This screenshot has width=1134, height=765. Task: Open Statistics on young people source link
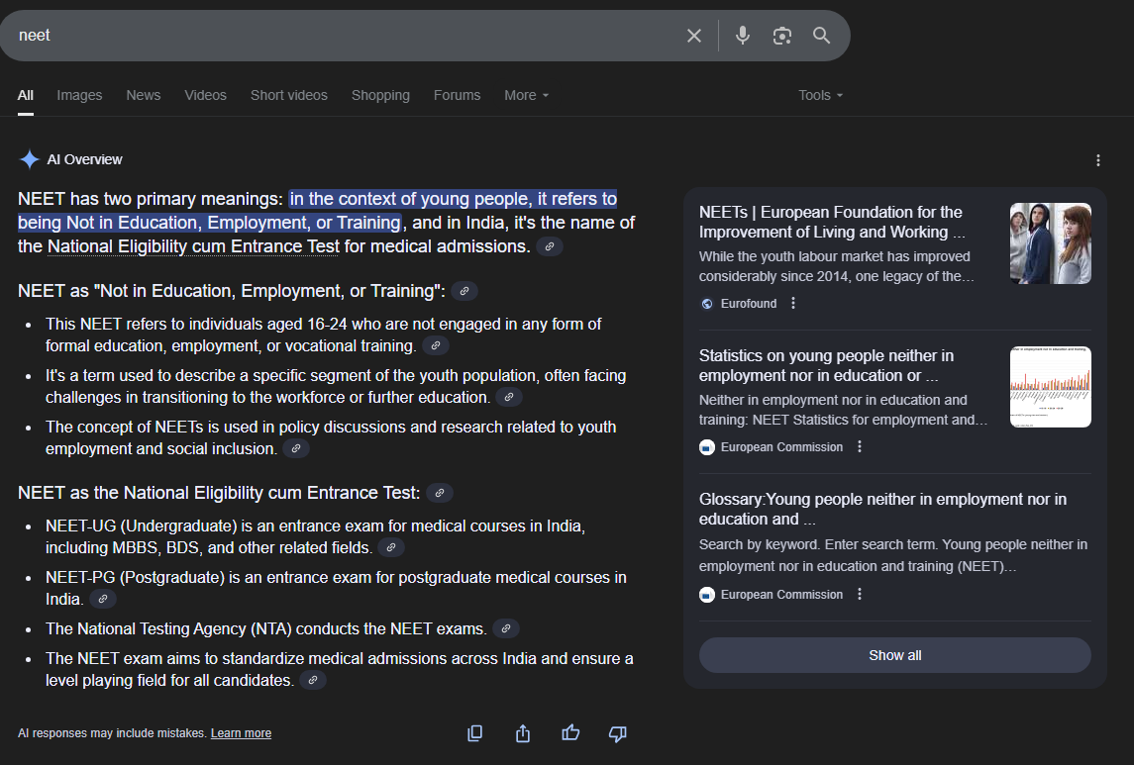coord(827,365)
